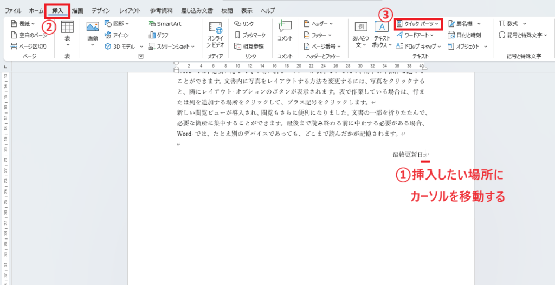This screenshot has height=285, width=555.
Task: Expand the クイックパーツ dropdown
Action: [418, 24]
